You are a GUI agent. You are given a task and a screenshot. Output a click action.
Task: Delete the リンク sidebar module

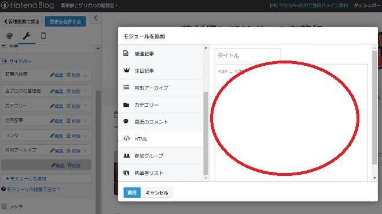pyautogui.click(x=74, y=136)
